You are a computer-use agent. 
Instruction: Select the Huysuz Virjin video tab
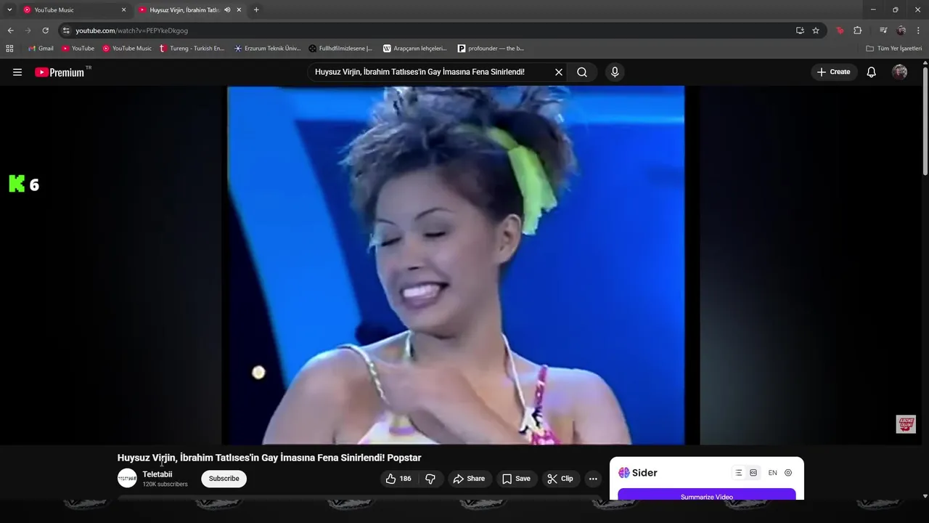184,10
